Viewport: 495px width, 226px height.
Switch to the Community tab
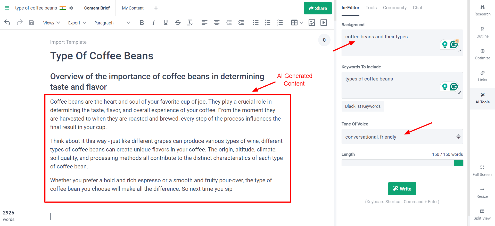(394, 8)
